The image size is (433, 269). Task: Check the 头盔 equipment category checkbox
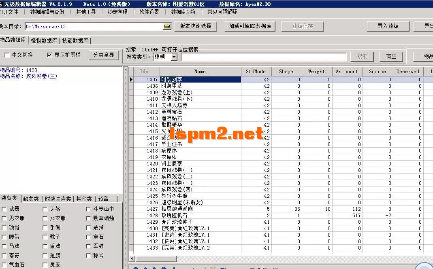click(x=45, y=210)
